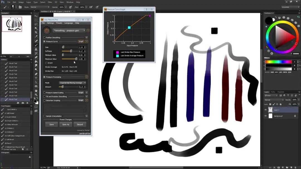The height and width of the screenshot is (169, 301).
Task: Choose the Lasso tool
Action: coord(36,24)
